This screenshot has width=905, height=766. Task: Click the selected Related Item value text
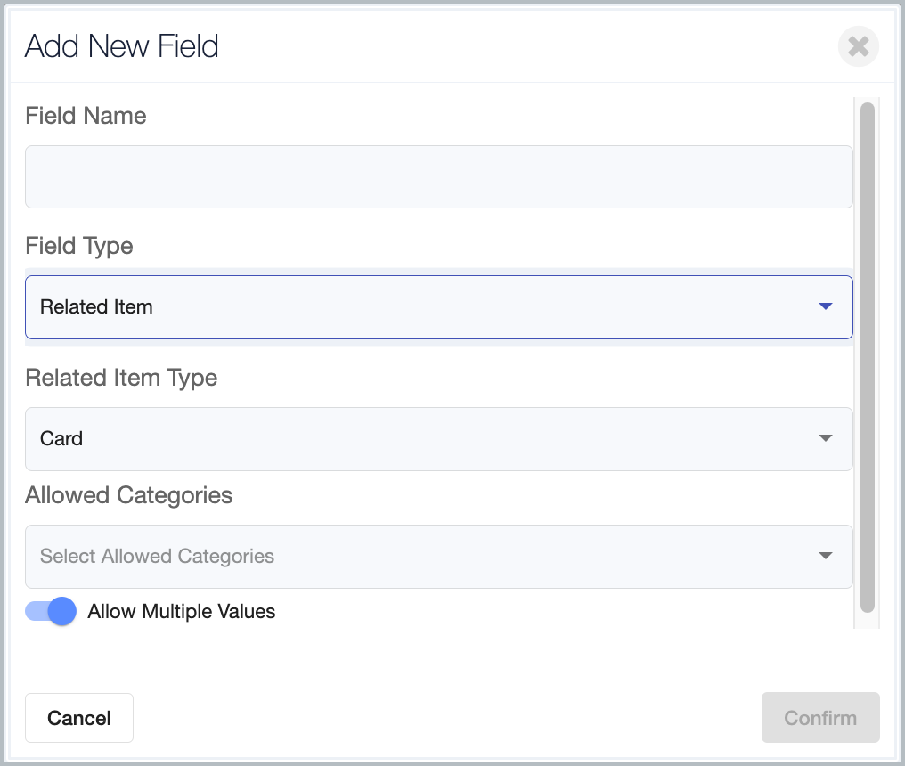(x=96, y=307)
